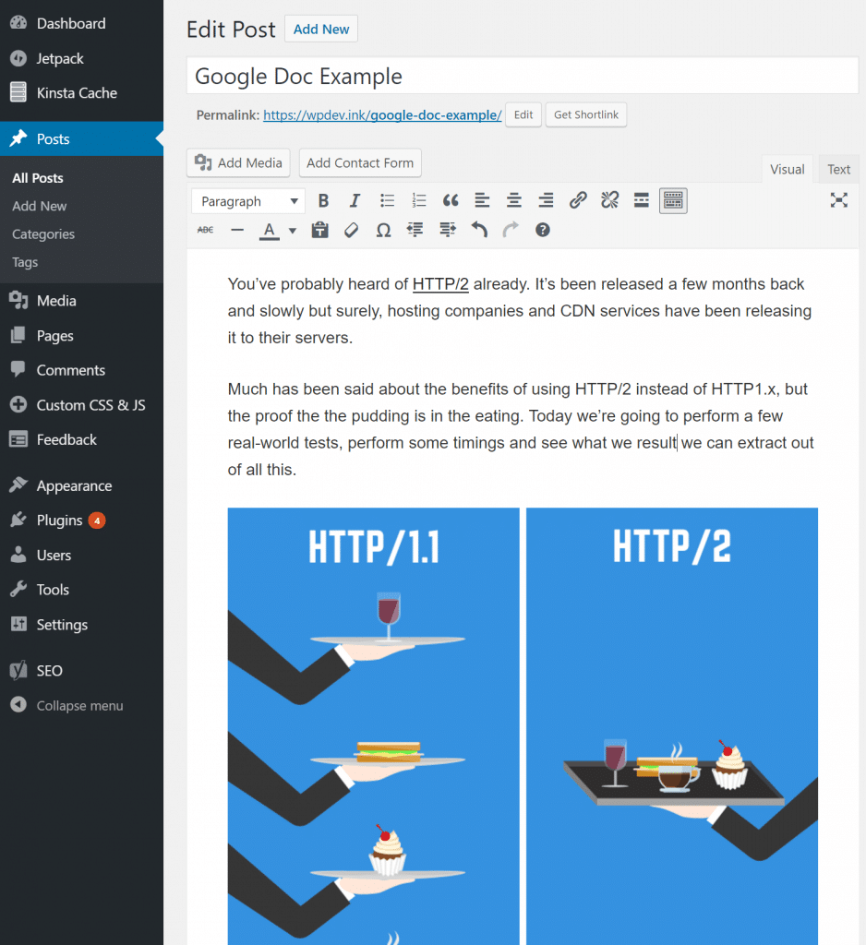Screen dimensions: 866x945
Task: Align text center
Action: click(514, 200)
